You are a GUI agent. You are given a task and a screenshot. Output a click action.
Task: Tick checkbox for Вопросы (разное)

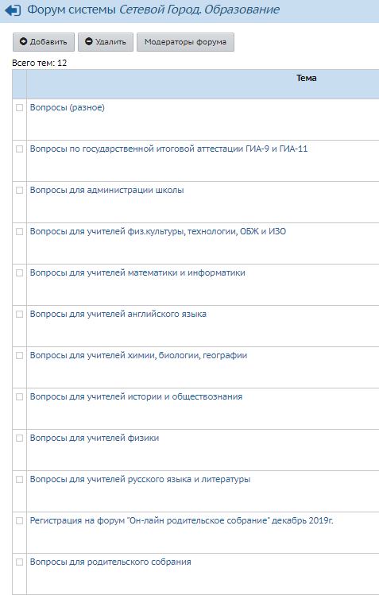click(19, 108)
